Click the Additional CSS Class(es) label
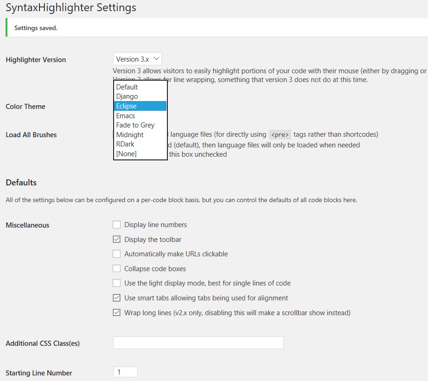Viewport: 428px width, 381px height. coord(43,343)
